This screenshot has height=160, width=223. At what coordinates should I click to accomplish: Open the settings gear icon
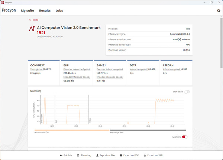point(219,11)
